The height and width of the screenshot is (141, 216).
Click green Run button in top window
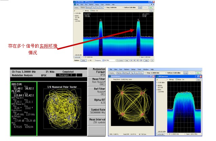(151, 7)
